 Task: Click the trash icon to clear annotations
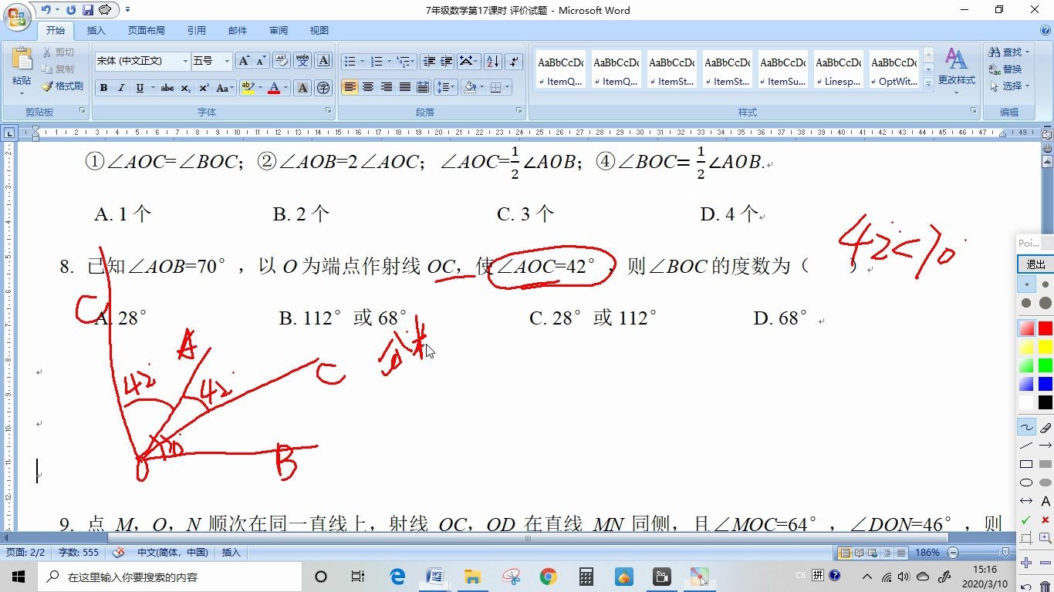(x=1046, y=587)
